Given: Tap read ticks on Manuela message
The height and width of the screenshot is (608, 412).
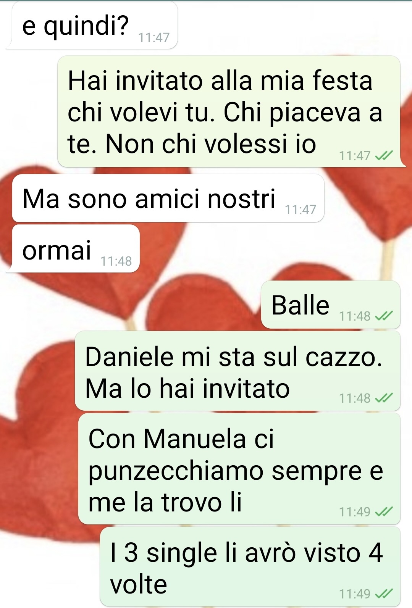Looking at the screenshot, I should click(x=383, y=511).
